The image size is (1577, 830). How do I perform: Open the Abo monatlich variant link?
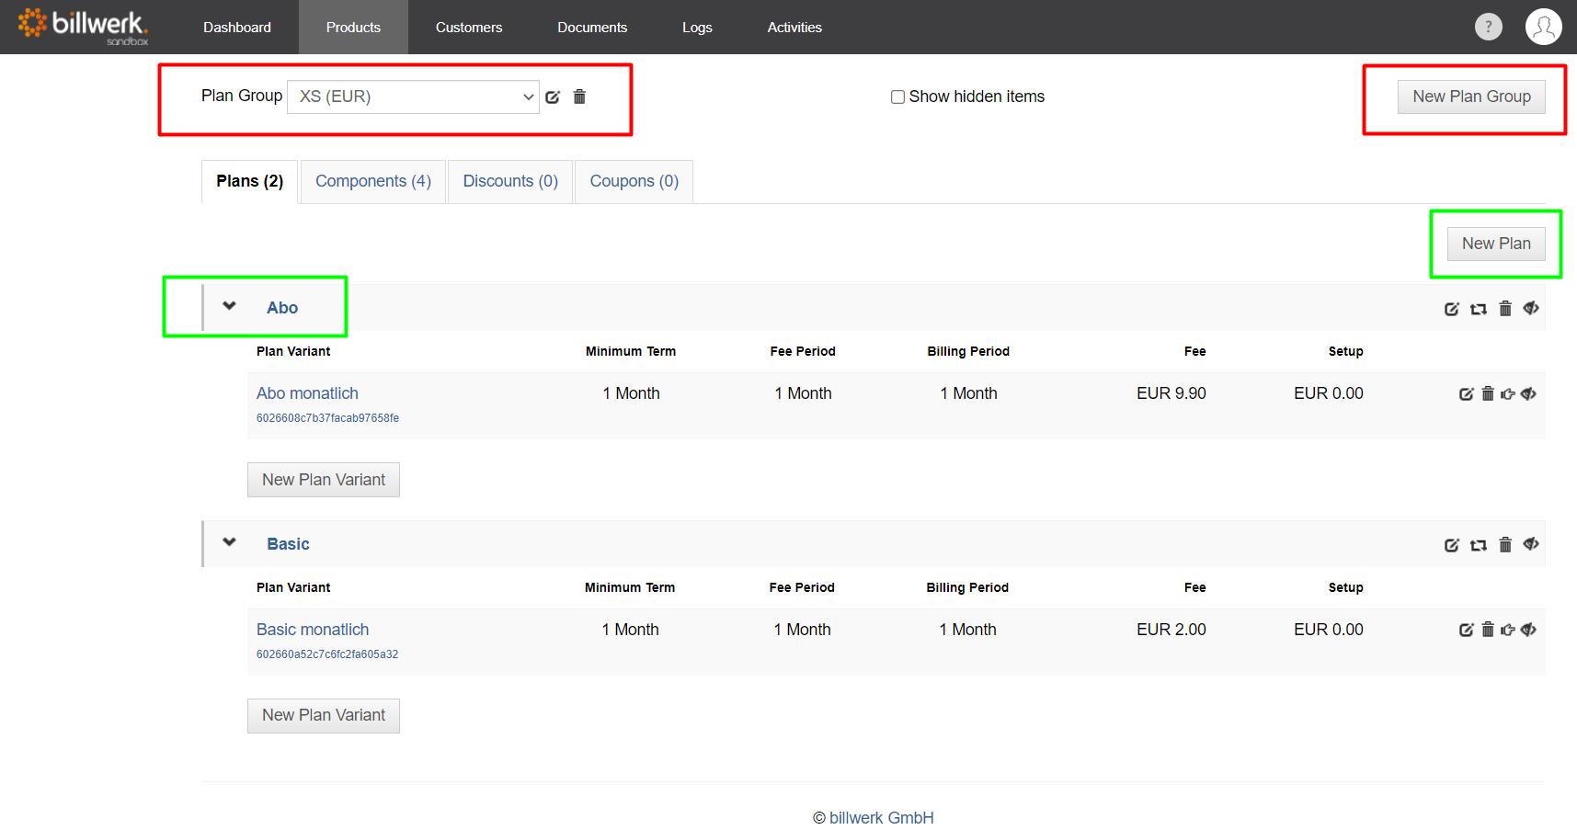[x=307, y=393]
